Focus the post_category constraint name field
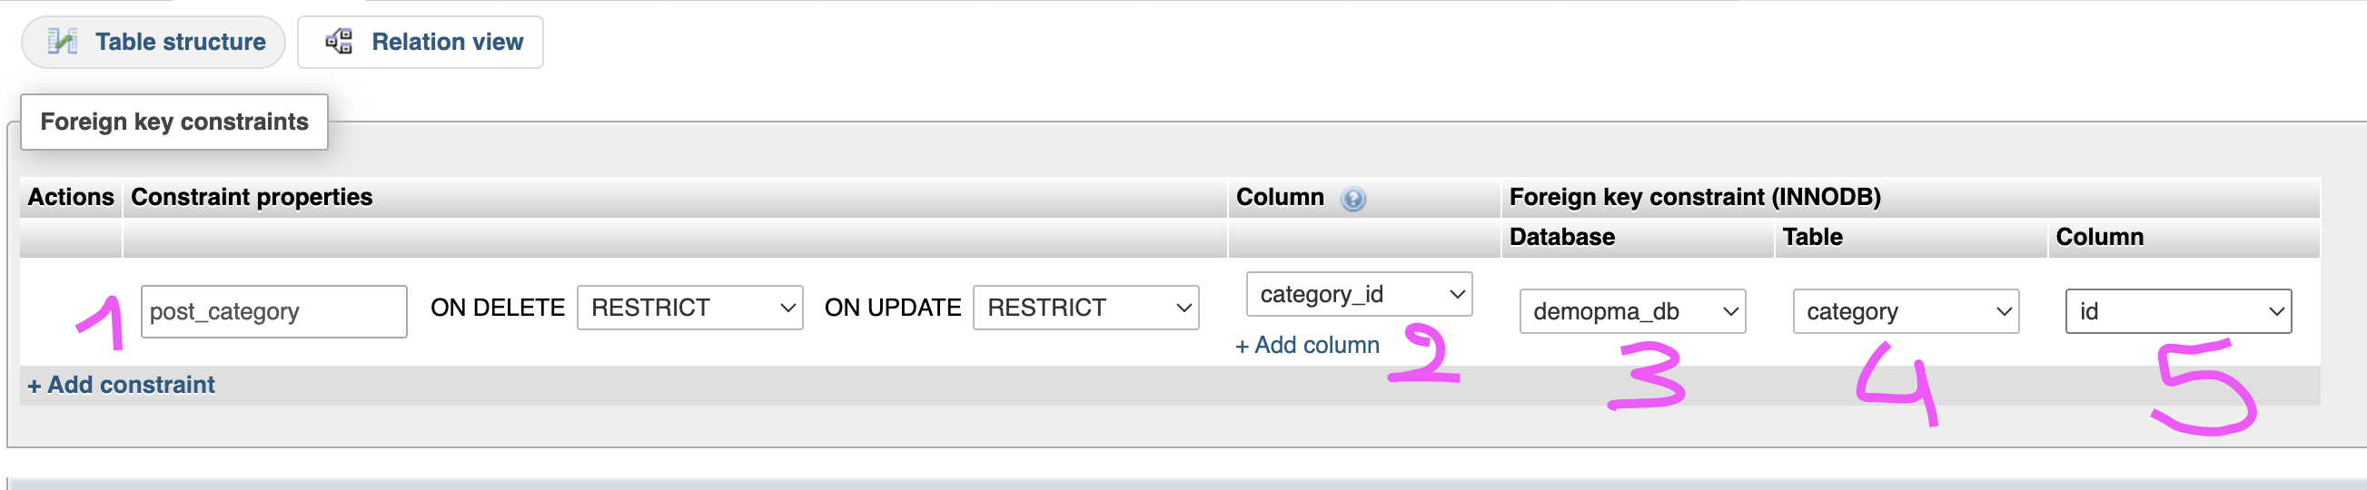 pos(272,311)
